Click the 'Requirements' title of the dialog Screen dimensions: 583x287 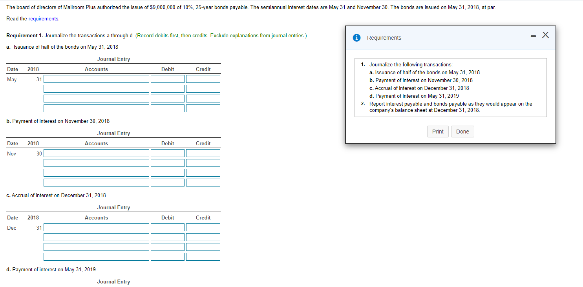384,38
